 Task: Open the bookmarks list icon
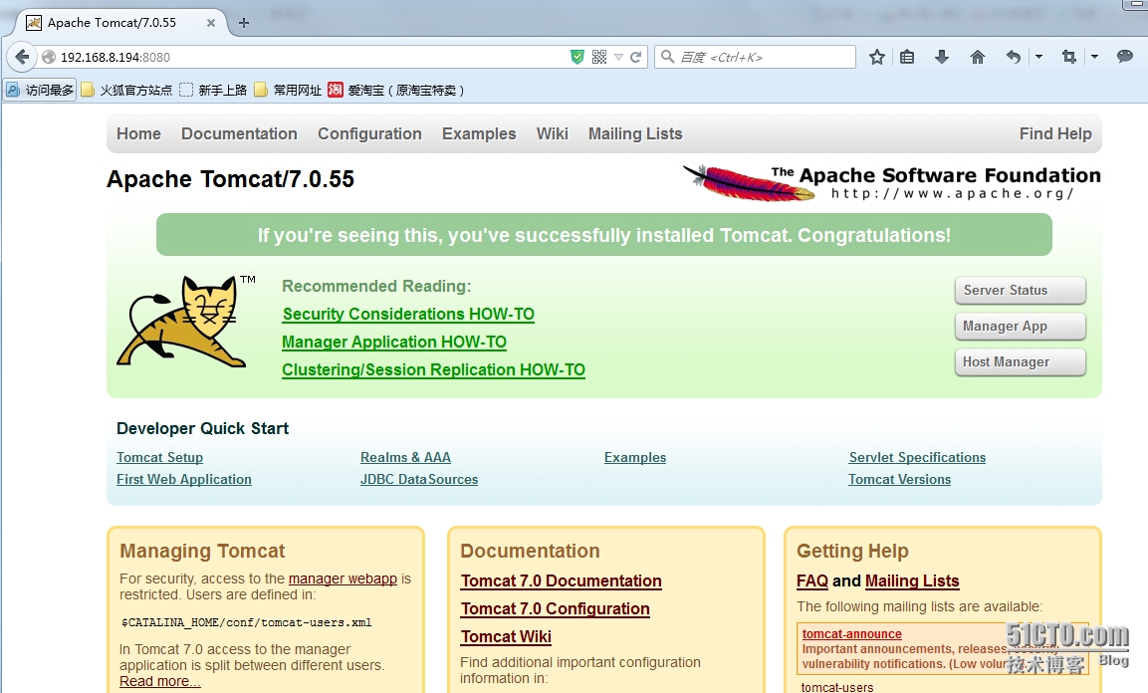[x=907, y=57]
